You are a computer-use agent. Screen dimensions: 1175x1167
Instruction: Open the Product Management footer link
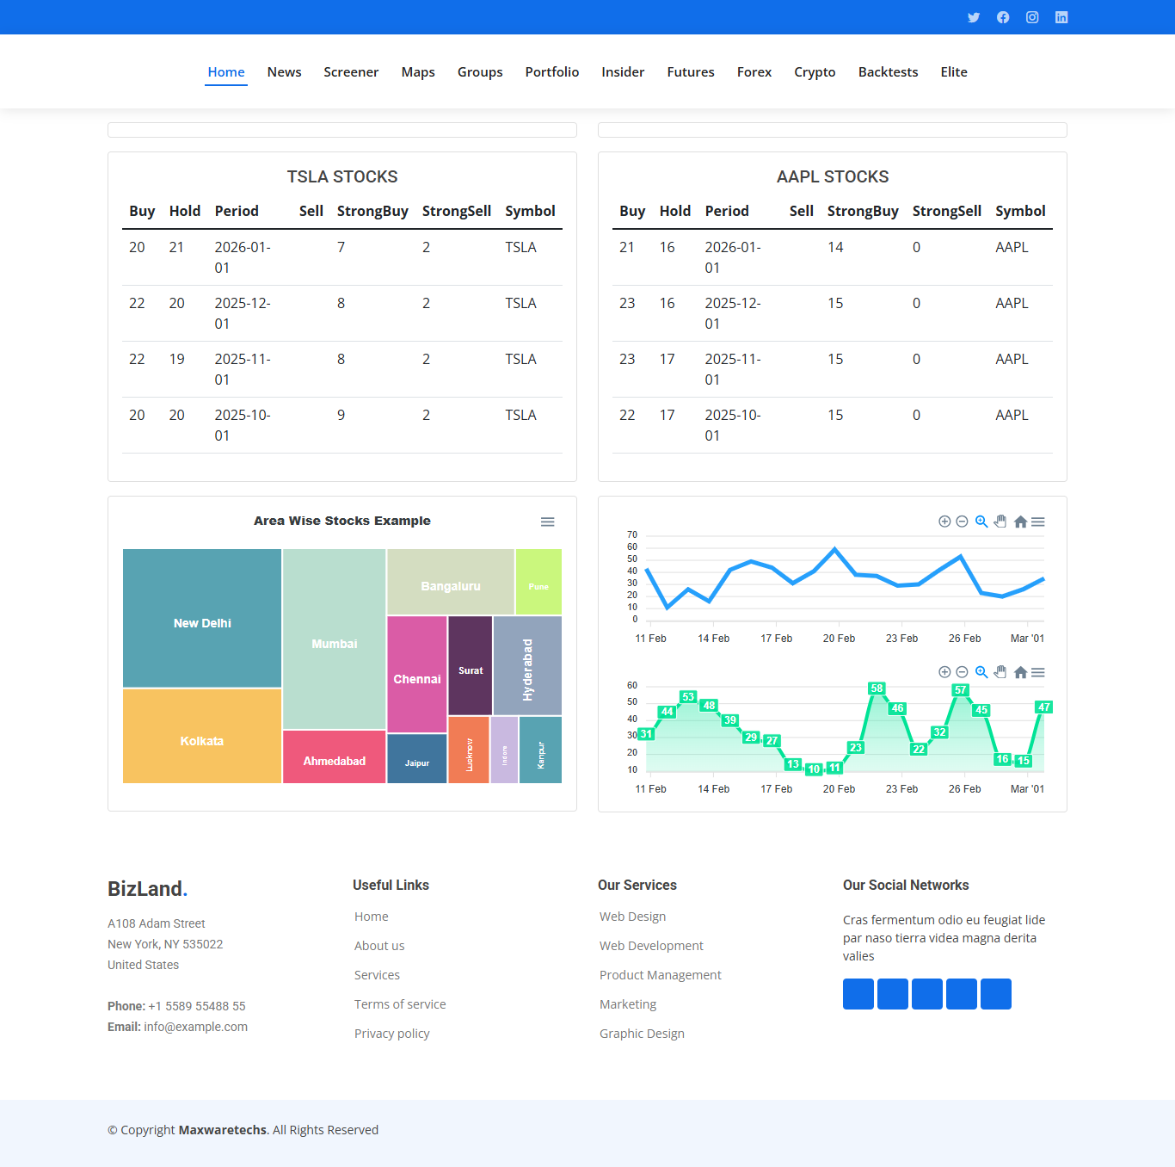(661, 975)
